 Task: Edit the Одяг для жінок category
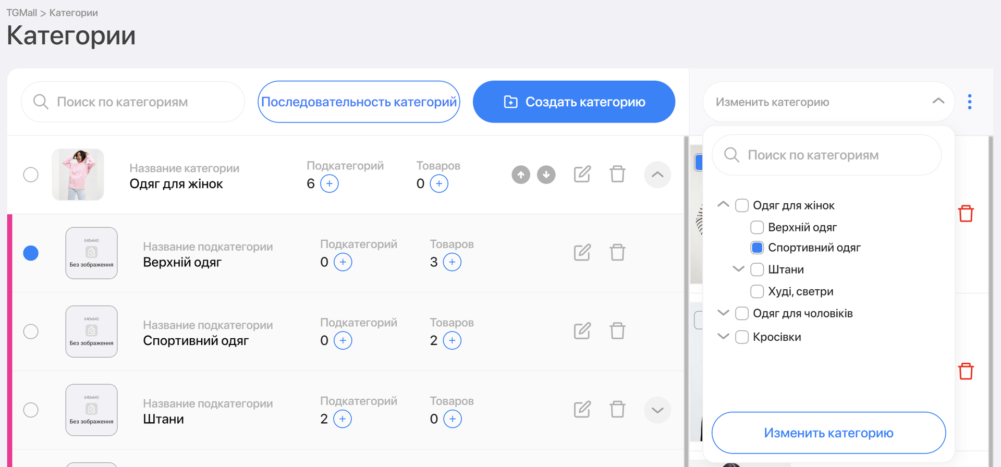(x=582, y=174)
